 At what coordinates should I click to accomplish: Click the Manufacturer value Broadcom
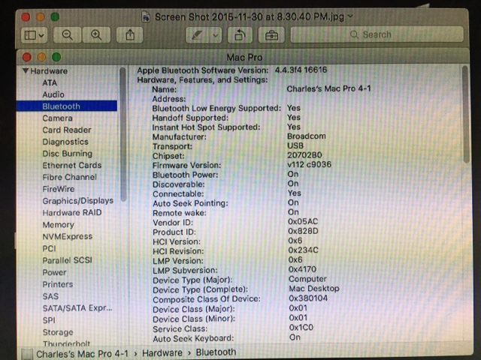click(x=307, y=136)
